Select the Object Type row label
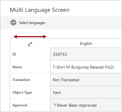The image size is (122, 112). [22, 92]
